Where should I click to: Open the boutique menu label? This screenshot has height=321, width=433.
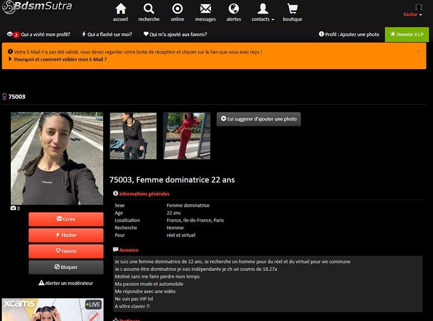click(292, 19)
